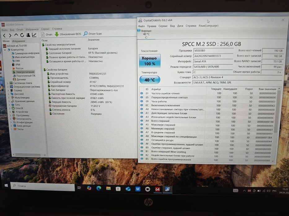This screenshot has width=289, height=216.
Task: Click the Хорошо 100 % health status button
Action: (x=150, y=61)
